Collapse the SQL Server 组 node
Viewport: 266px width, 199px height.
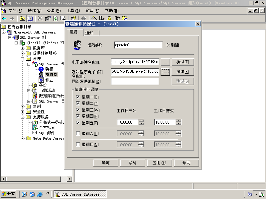10,37
